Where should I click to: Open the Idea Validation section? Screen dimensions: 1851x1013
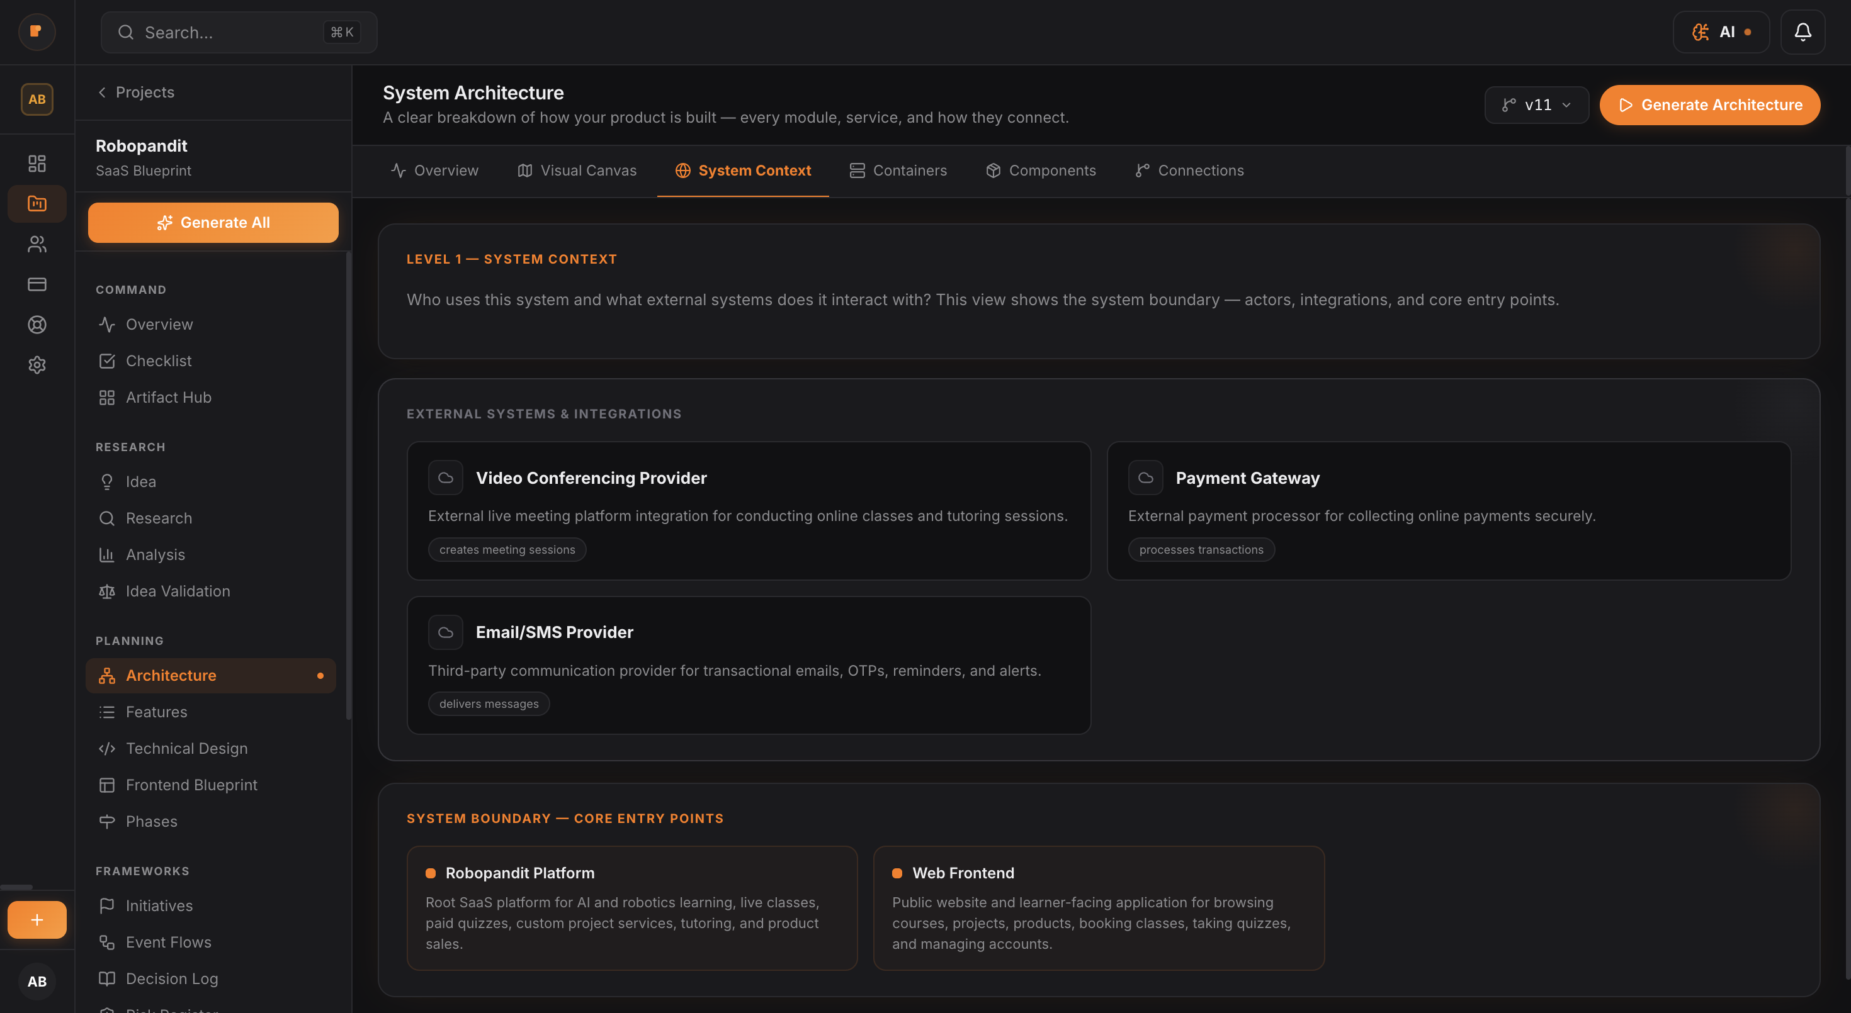pyautogui.click(x=178, y=591)
